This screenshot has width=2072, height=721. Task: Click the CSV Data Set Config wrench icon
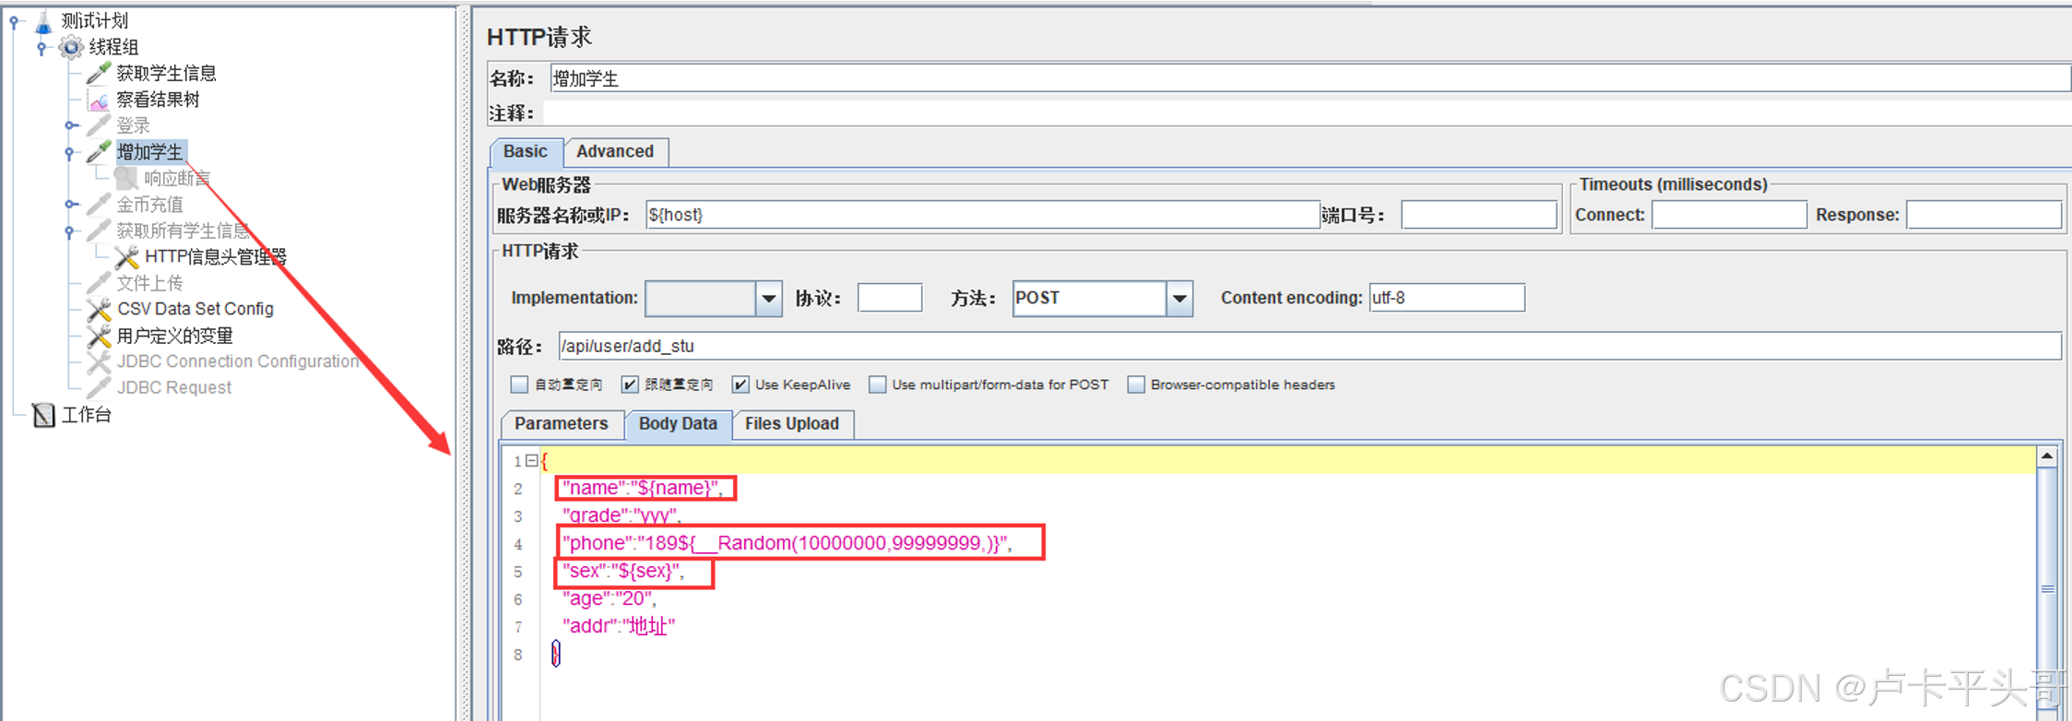click(x=99, y=310)
